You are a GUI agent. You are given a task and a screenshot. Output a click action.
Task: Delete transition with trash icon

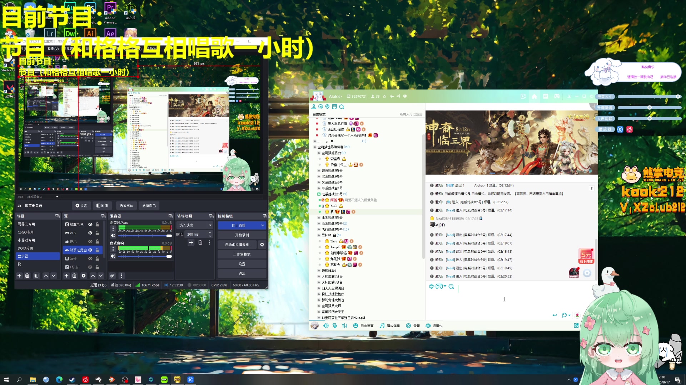[200, 242]
